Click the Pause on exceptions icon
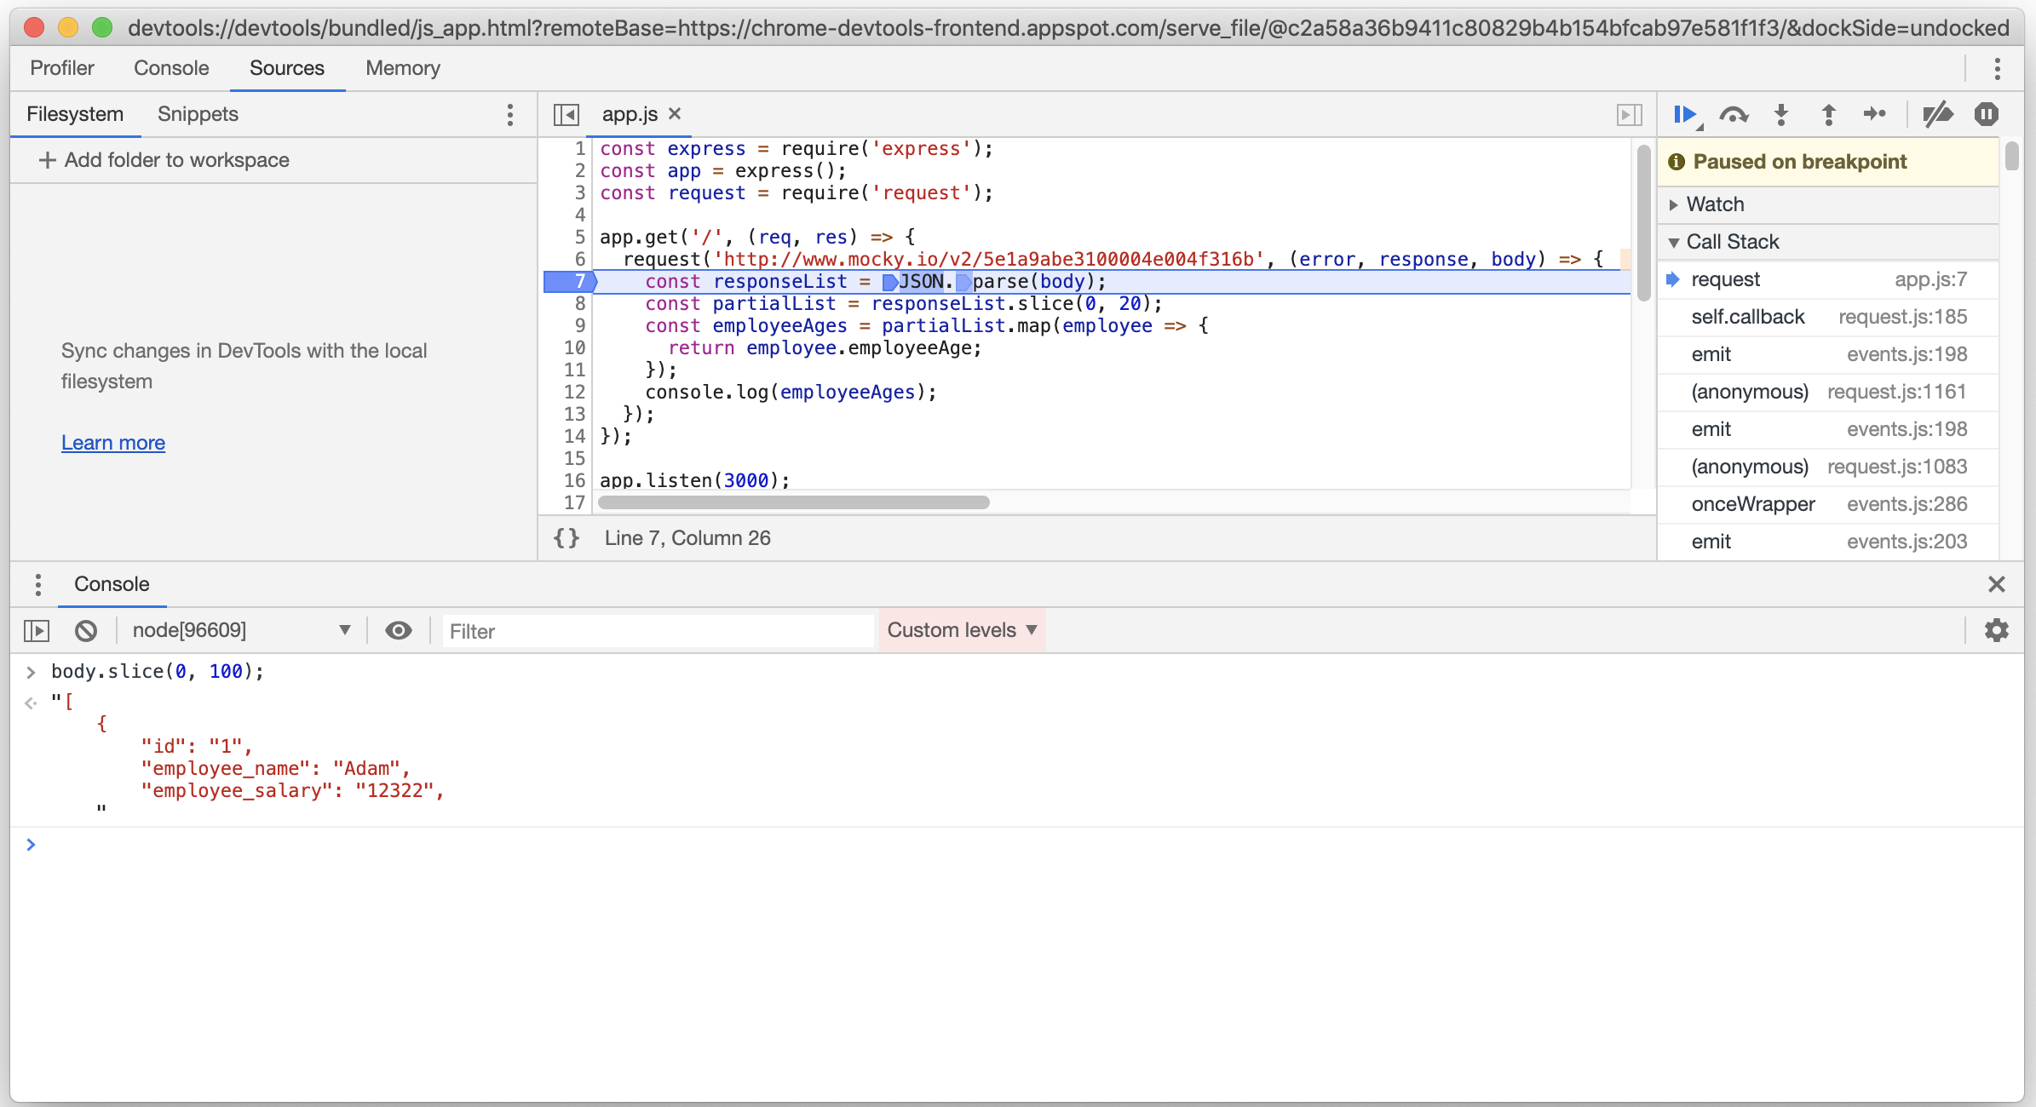 coord(1987,114)
